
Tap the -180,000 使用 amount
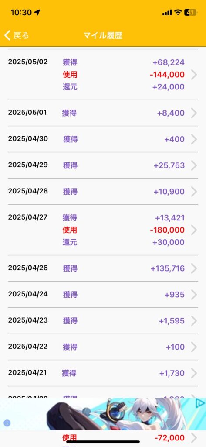[167, 230]
